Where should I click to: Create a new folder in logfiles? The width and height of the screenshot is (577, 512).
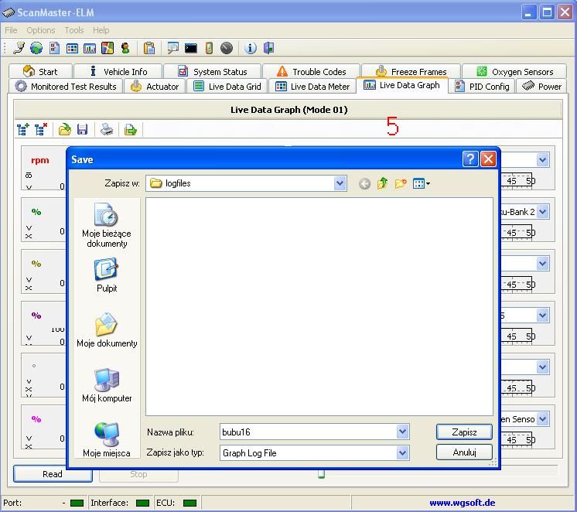click(x=401, y=183)
